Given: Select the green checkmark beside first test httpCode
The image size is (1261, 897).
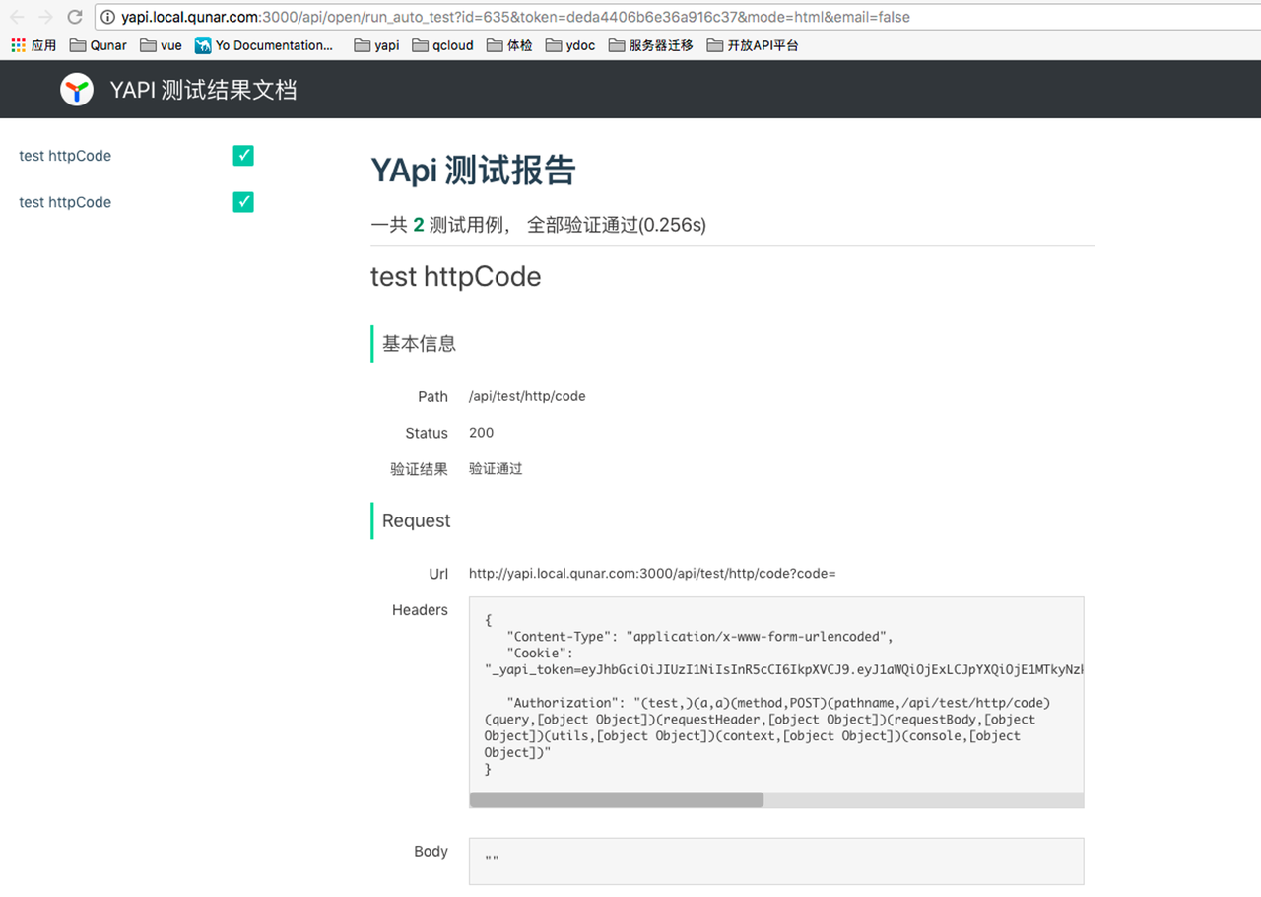Looking at the screenshot, I should [x=242, y=155].
